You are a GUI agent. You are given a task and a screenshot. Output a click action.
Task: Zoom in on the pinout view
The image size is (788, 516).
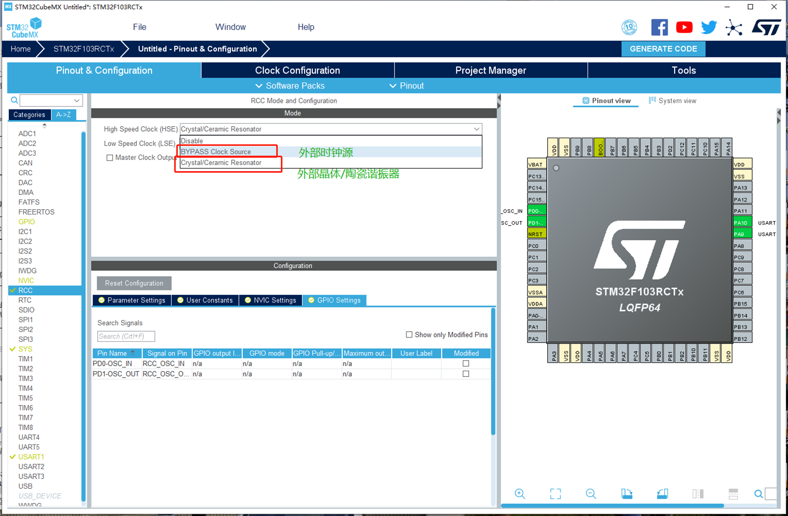click(x=520, y=494)
